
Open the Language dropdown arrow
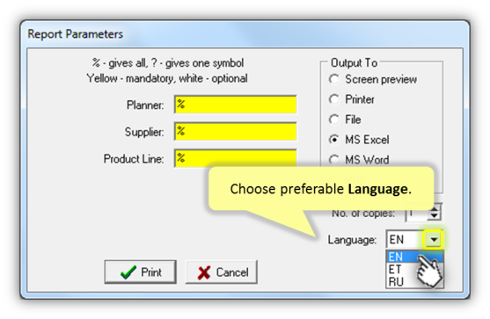[x=433, y=240]
